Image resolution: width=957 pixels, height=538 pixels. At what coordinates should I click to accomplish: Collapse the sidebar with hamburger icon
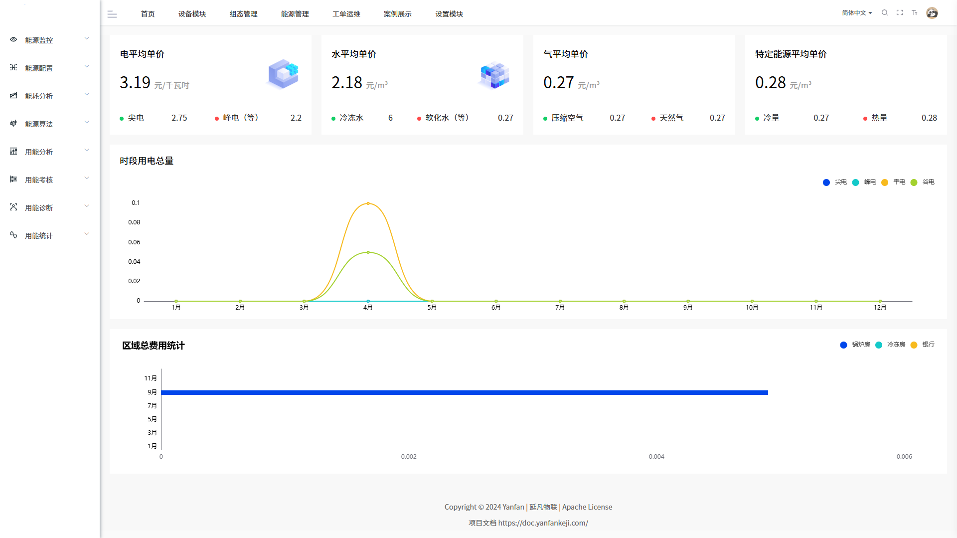coord(112,14)
